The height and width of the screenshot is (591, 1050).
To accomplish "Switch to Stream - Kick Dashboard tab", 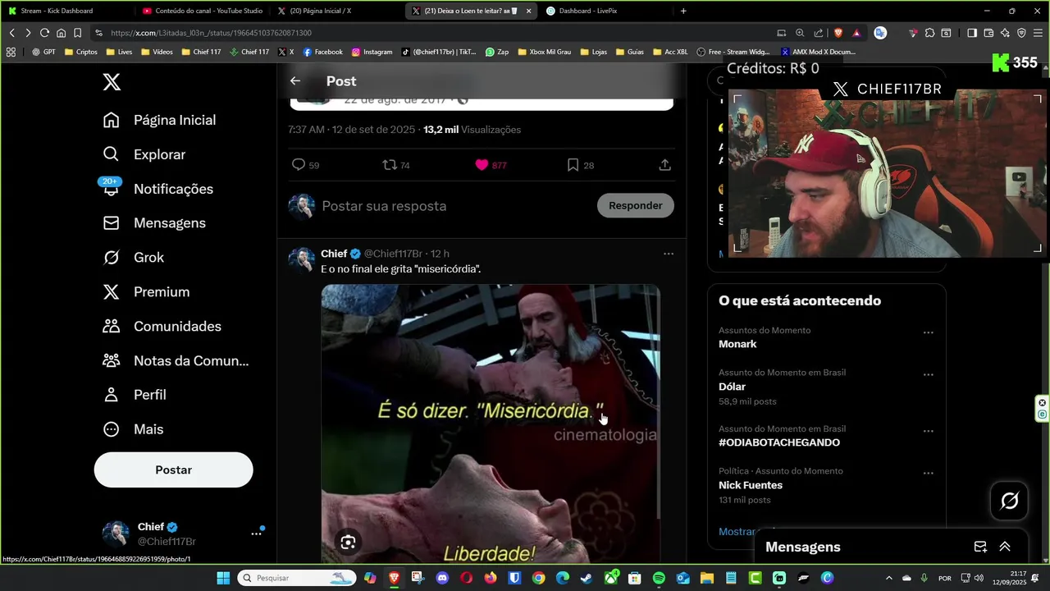I will click(x=67, y=11).
